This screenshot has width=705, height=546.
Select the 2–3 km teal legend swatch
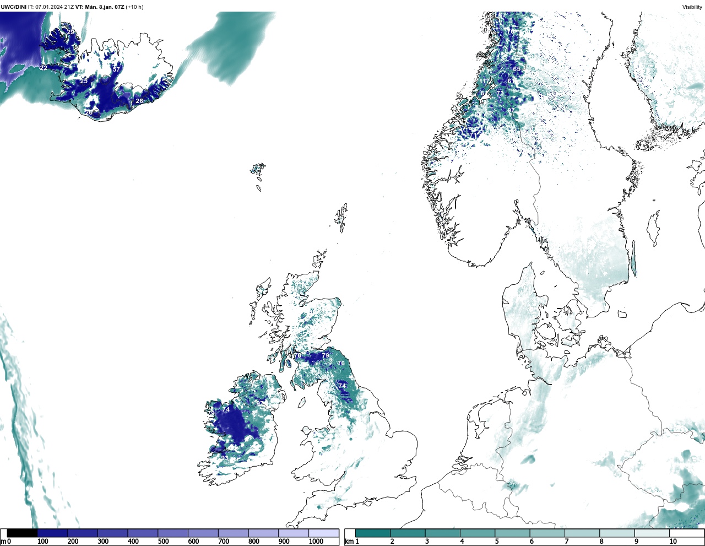click(x=408, y=533)
